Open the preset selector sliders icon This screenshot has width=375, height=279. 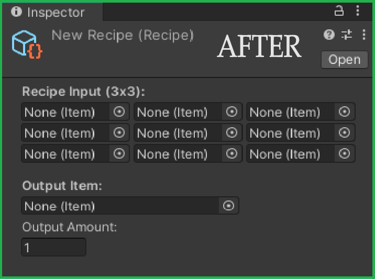[x=346, y=35]
